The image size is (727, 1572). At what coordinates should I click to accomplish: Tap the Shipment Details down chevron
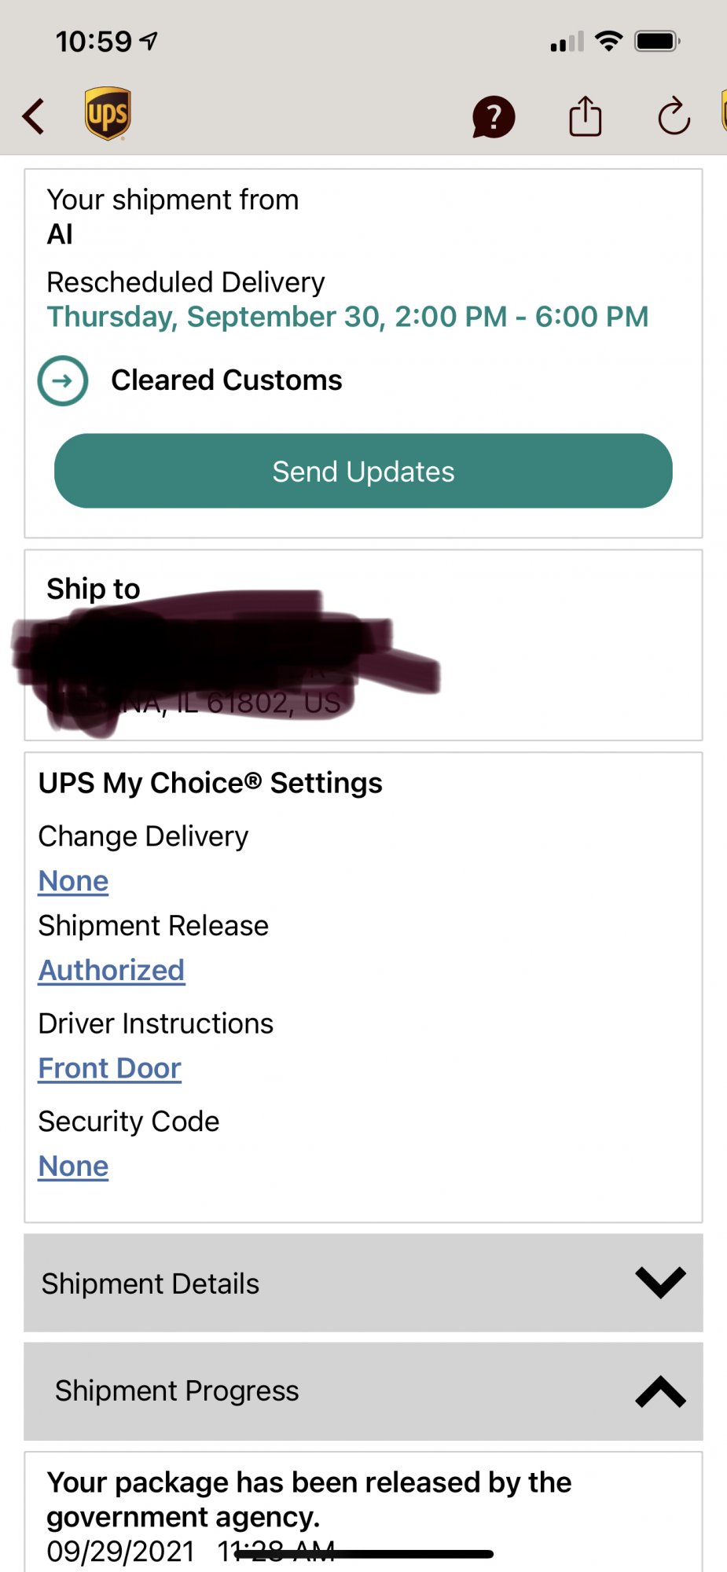(x=660, y=1283)
